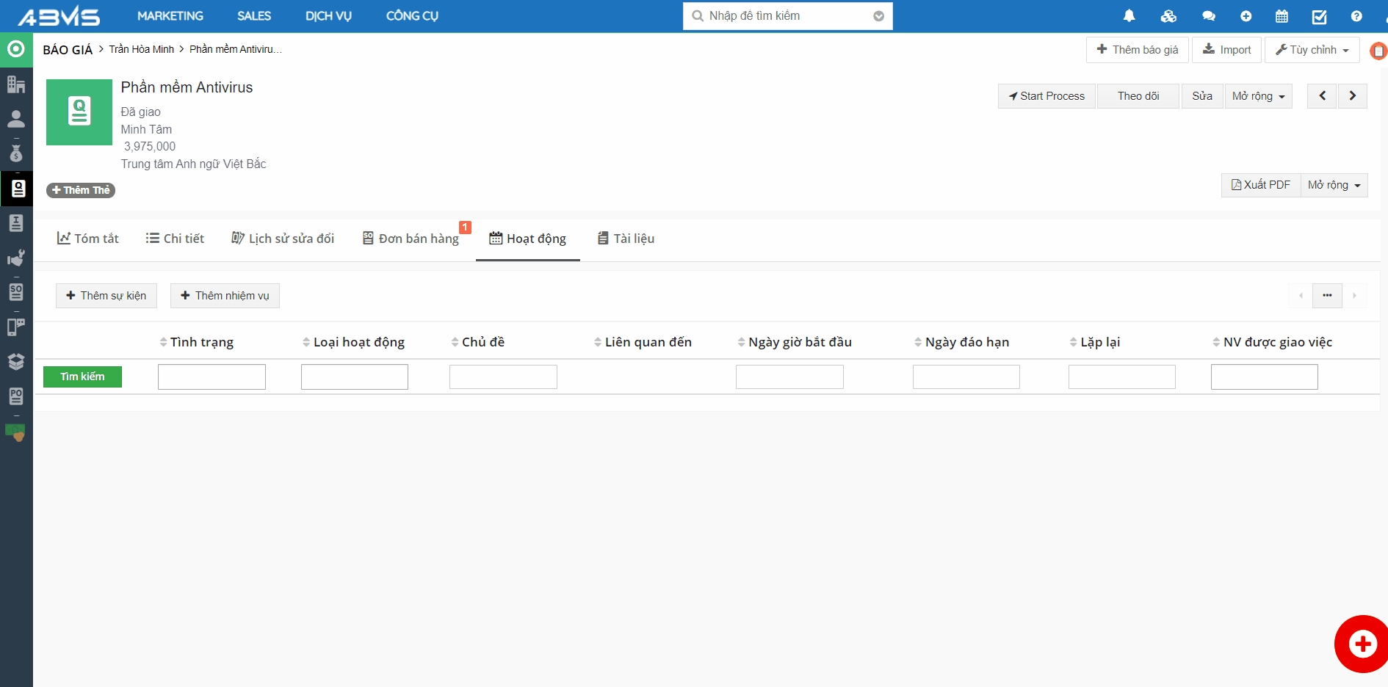This screenshot has width=1388, height=687.
Task: Click the help question mark icon
Action: (1356, 16)
